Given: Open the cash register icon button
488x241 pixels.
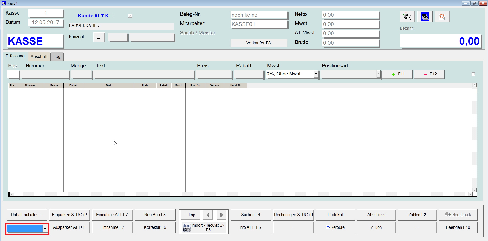Looking at the screenshot, I should [x=425, y=17].
